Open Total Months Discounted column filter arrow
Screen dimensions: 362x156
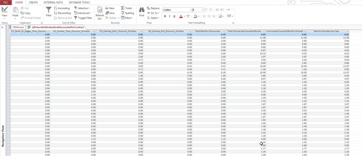point(224,31)
